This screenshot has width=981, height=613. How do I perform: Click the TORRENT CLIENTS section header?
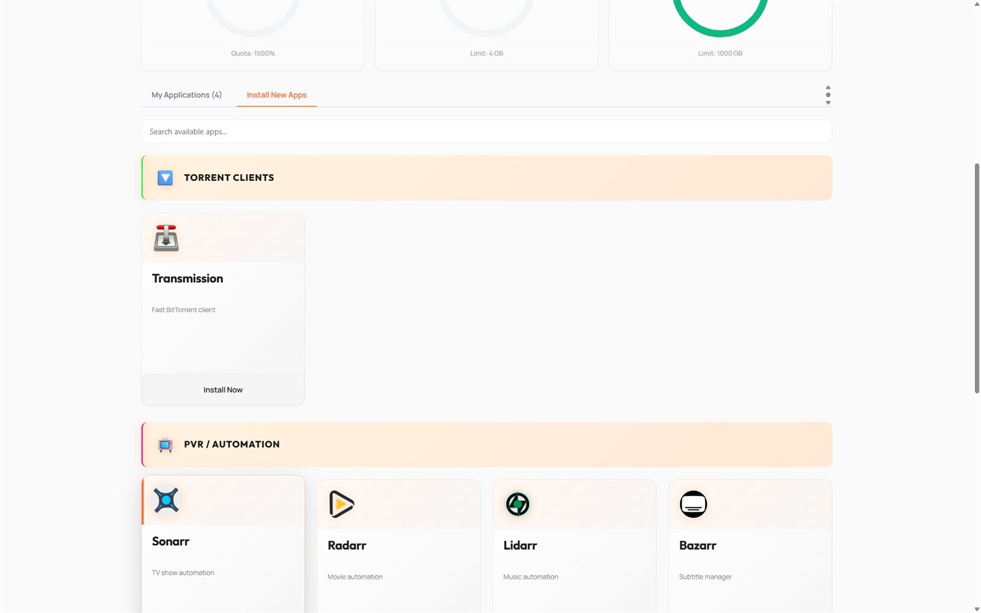pos(486,178)
